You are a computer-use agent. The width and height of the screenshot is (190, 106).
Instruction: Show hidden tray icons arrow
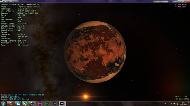[x=169, y=104]
